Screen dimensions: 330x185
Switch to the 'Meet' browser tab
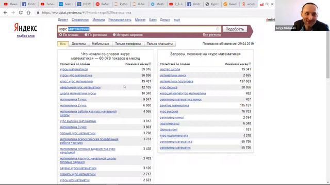(158, 4)
